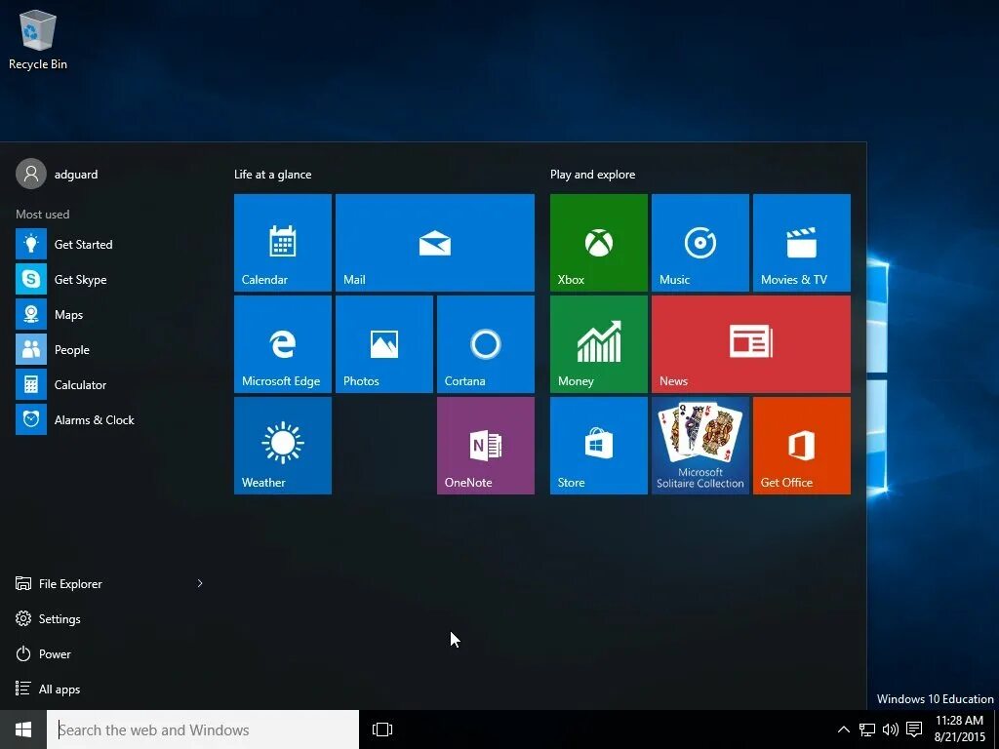
Task: Open the Cortana tile
Action: [x=486, y=344]
